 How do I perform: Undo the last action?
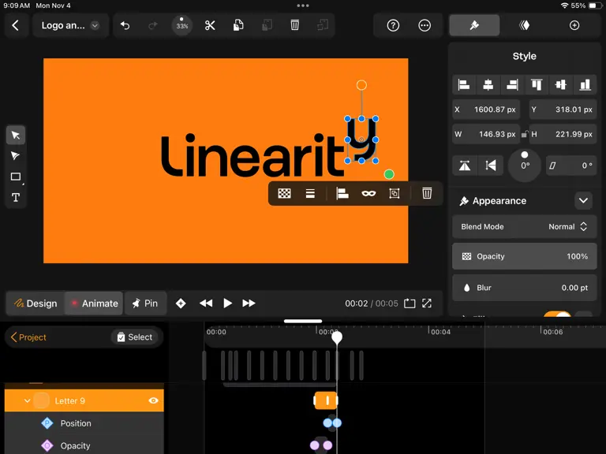click(x=125, y=25)
